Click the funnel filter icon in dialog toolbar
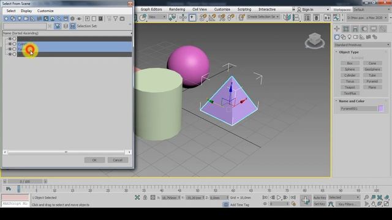Screen dimensions: 392x220 click(x=116, y=18)
